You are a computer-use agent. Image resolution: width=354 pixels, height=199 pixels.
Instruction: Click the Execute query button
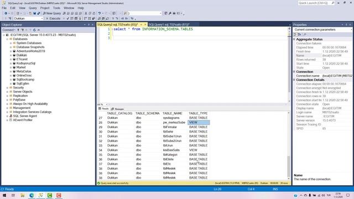[x=53, y=18]
